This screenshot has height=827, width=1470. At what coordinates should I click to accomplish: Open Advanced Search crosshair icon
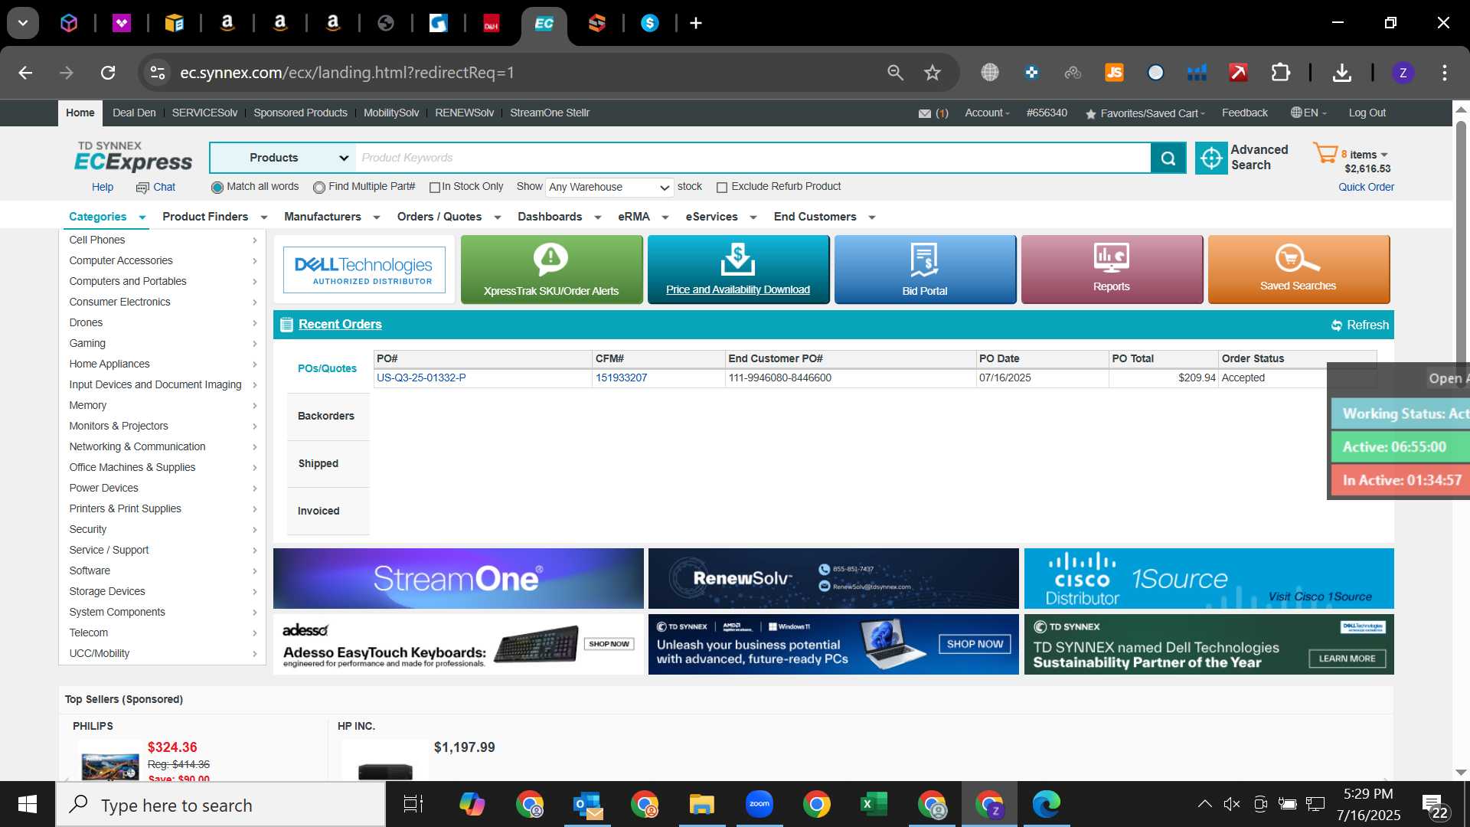[1211, 158]
